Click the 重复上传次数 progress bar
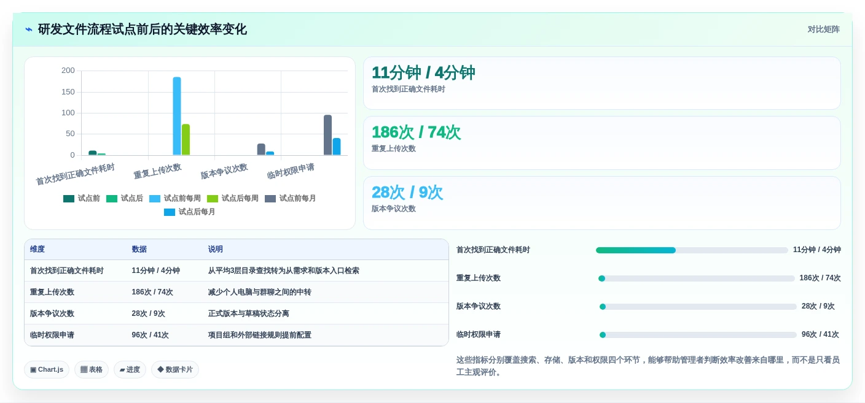865x403 pixels. point(697,278)
